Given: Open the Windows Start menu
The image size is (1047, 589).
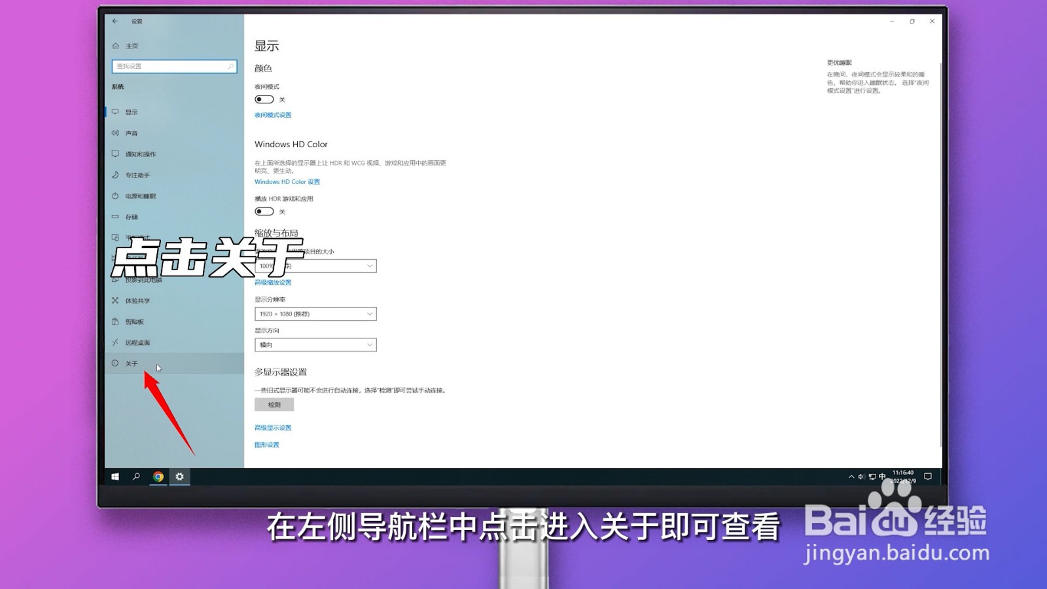Looking at the screenshot, I should pos(115,477).
